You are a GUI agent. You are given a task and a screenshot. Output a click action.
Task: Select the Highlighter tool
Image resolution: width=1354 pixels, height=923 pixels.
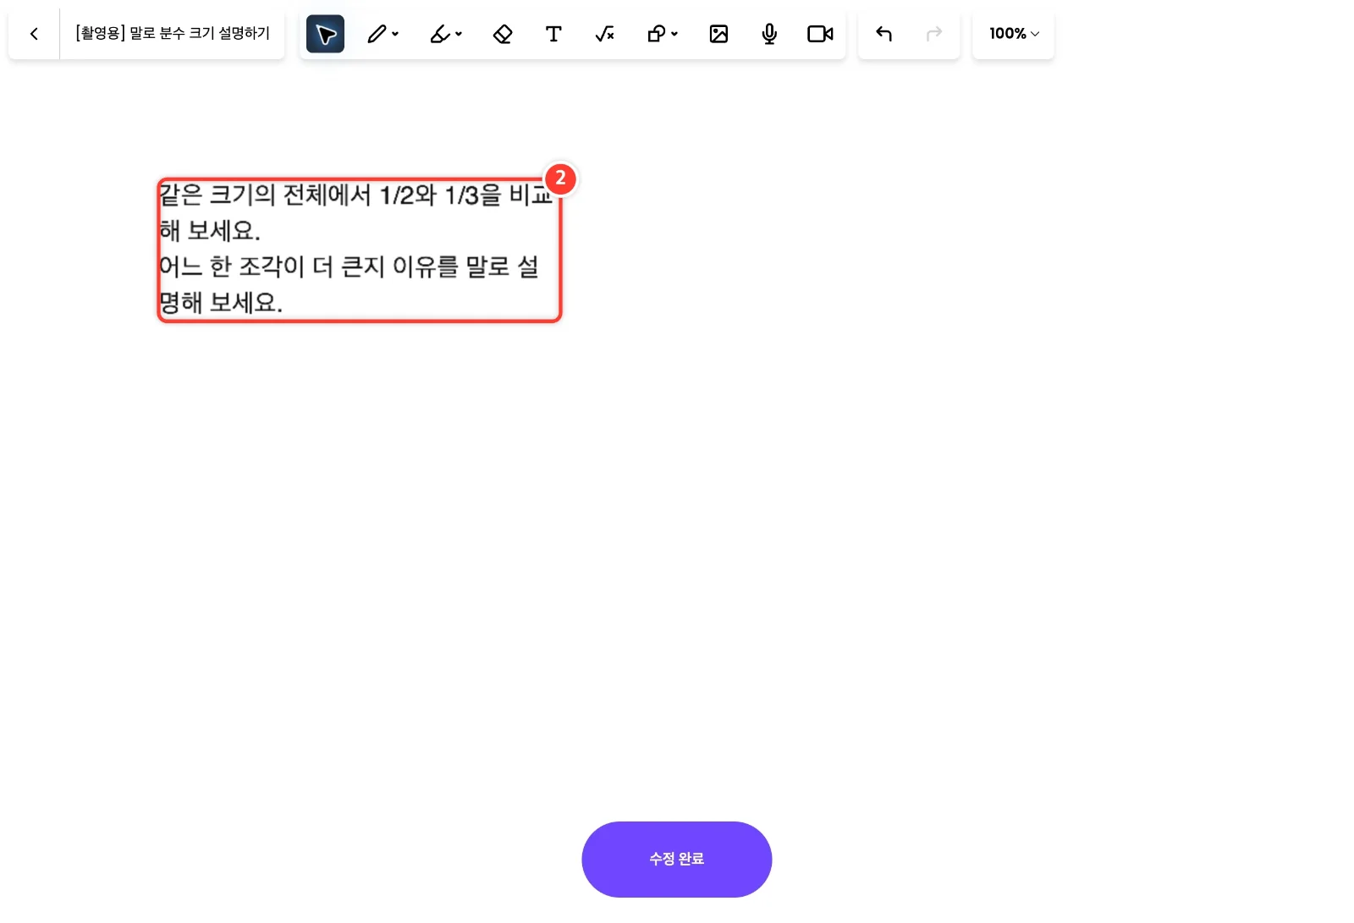coord(440,34)
